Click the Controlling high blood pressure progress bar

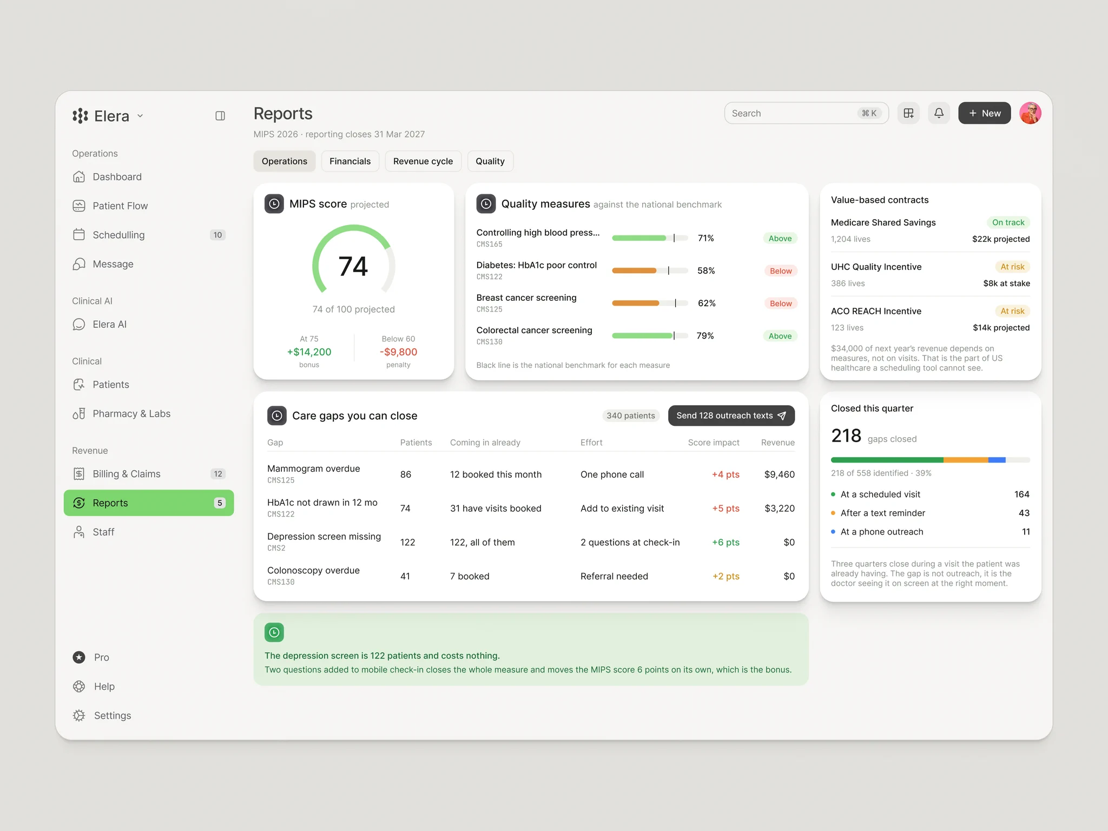click(650, 238)
